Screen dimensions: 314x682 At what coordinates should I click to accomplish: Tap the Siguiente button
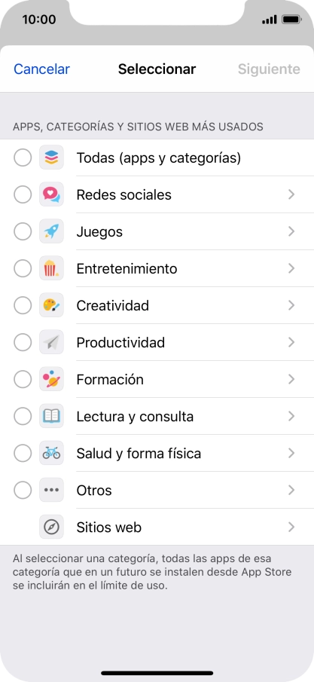point(269,69)
